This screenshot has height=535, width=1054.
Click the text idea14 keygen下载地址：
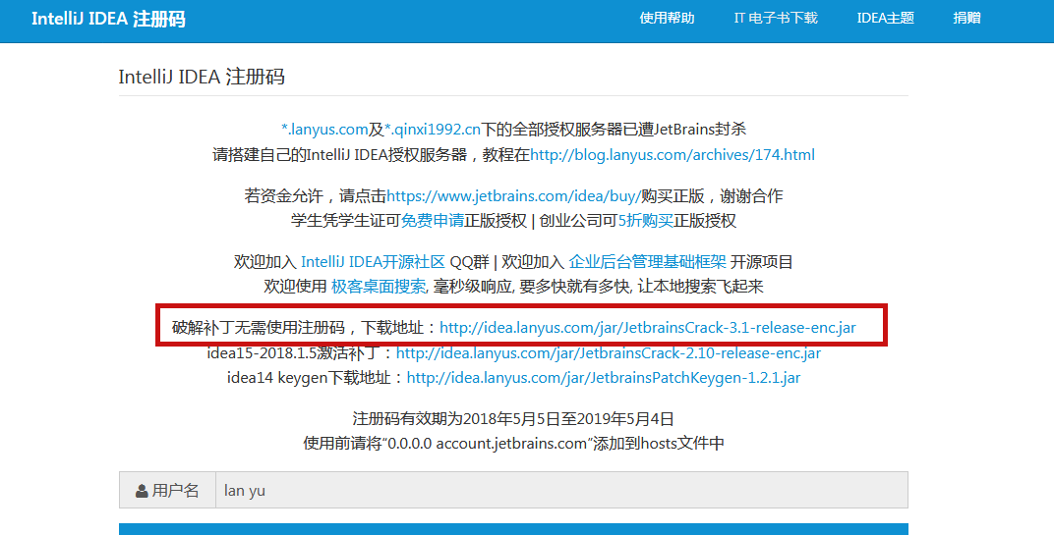pyautogui.click(x=317, y=378)
